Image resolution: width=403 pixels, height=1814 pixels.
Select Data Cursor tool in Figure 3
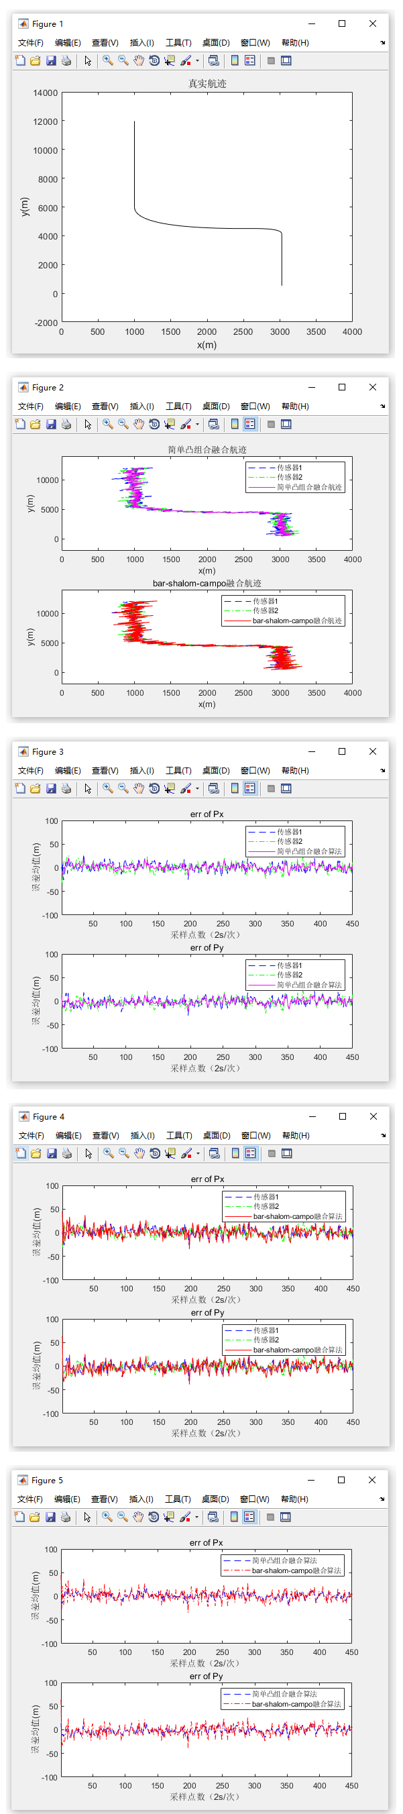click(170, 789)
